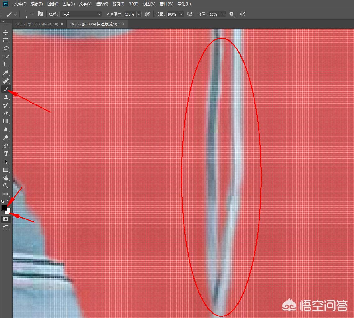Enable tablet pressure for opacity
The width and height of the screenshot is (354, 318).
[x=147, y=14]
